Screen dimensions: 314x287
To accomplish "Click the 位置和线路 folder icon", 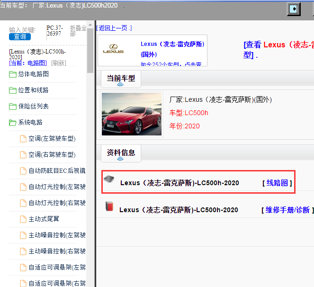I will pyautogui.click(x=13, y=90).
